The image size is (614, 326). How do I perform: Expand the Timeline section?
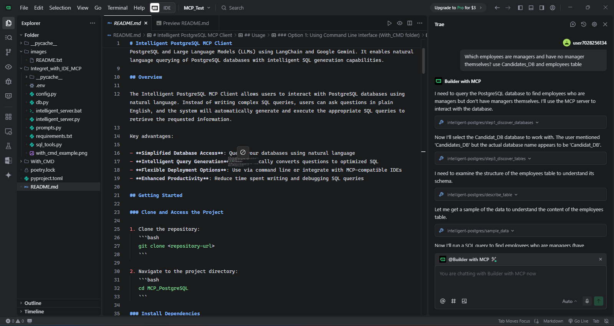pyautogui.click(x=59, y=311)
